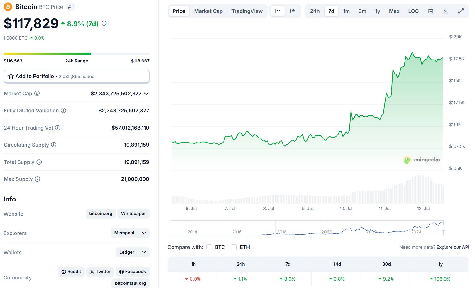Click Add to Portfolio button
Screen dimensions: 475x288
(x=77, y=76)
